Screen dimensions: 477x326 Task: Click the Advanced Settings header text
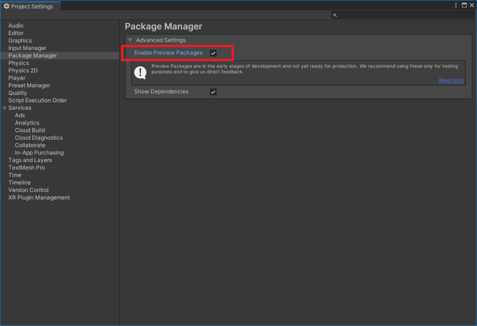coord(160,40)
